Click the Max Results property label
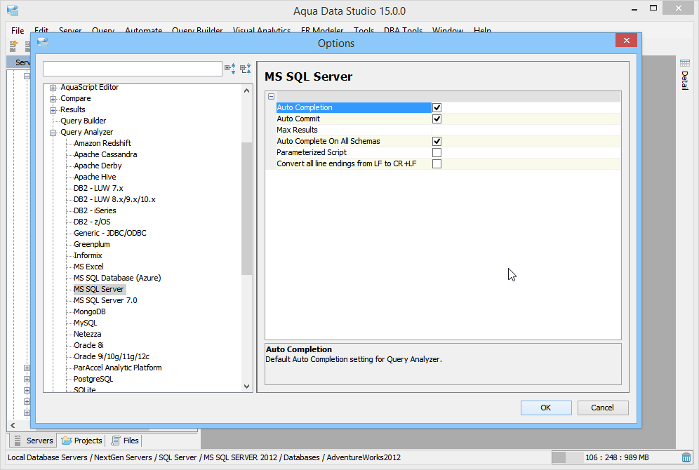The height and width of the screenshot is (470, 699). pos(297,130)
